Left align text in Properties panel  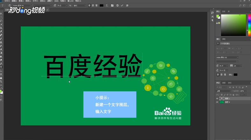click(218, 75)
